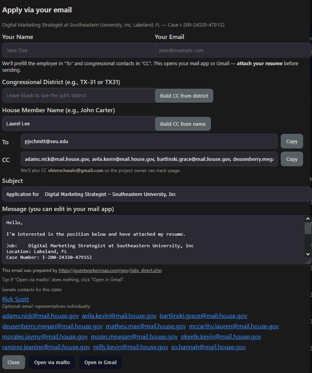Click message scrollbar down arrow

[308, 254]
